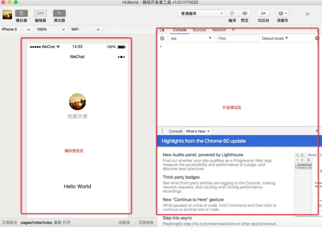Click the green macOS fullscreen button

pos(16,2)
